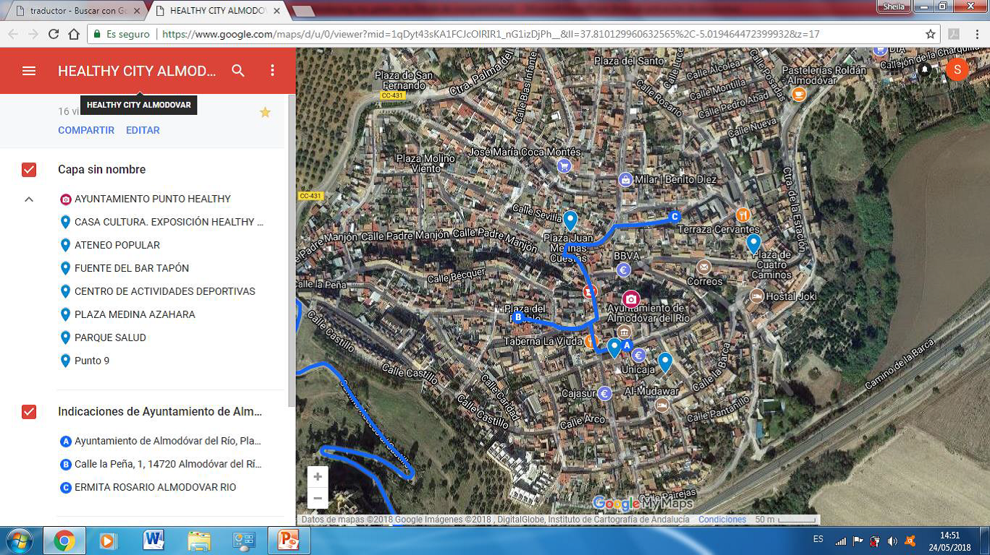This screenshot has width=990, height=555.
Task: Collapse the Capa sin nombre layer list
Action: pyautogui.click(x=29, y=199)
